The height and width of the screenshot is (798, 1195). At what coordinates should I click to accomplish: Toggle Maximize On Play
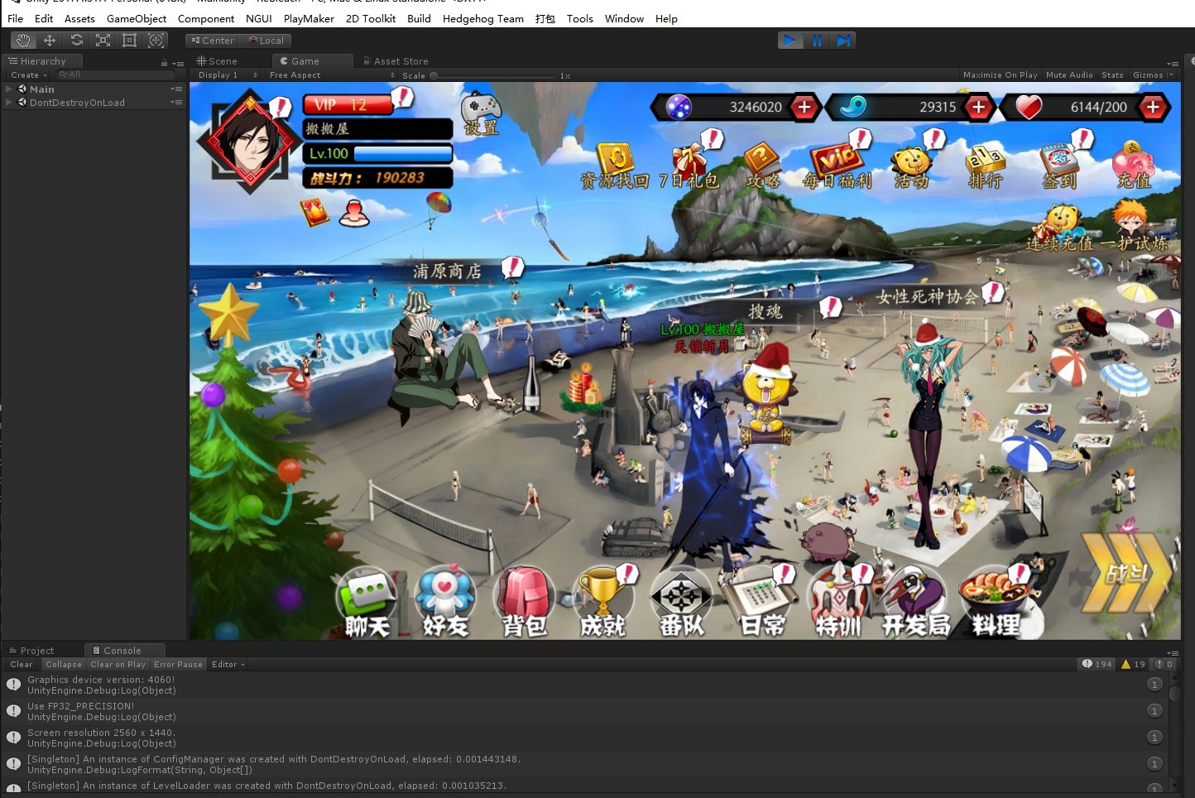[x=1000, y=75]
